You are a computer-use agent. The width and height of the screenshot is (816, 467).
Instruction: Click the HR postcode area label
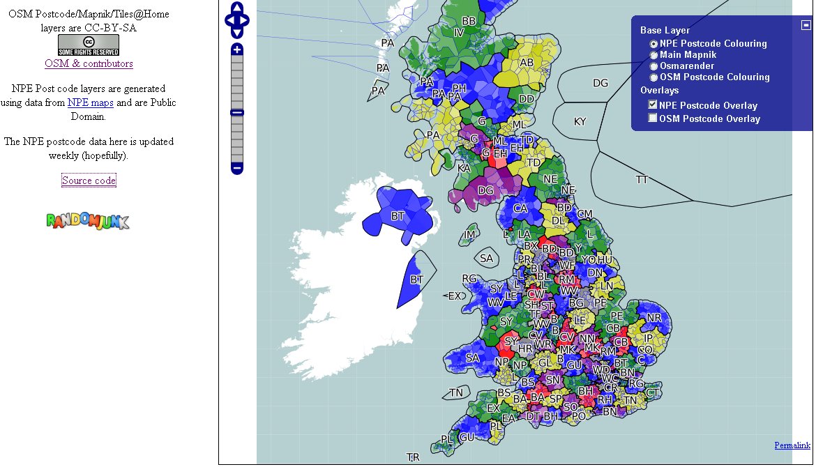(x=525, y=349)
